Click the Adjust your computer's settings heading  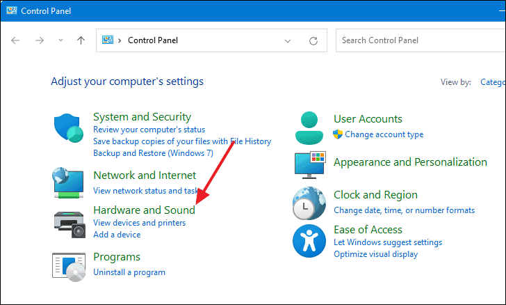[127, 81]
